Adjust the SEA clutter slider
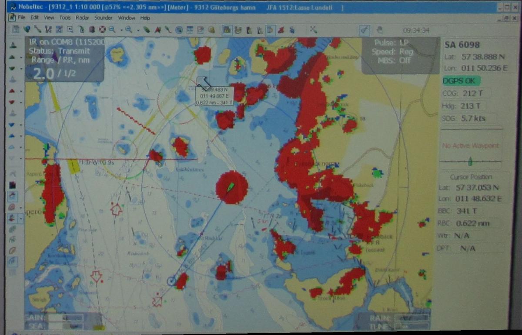522x335 pixels. tap(65, 326)
